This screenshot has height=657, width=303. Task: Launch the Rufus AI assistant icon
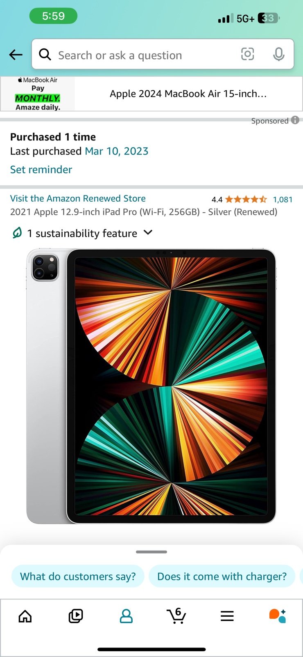pyautogui.click(x=278, y=616)
